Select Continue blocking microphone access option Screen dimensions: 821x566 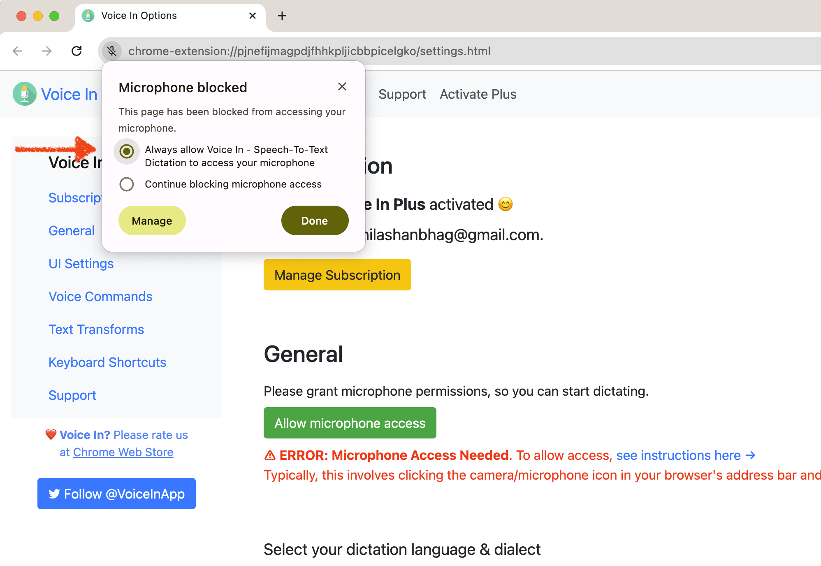[x=127, y=184]
